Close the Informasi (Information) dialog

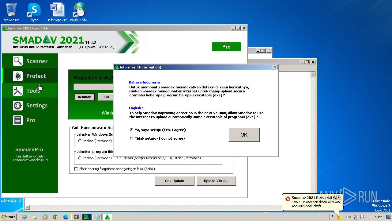[x=275, y=67]
